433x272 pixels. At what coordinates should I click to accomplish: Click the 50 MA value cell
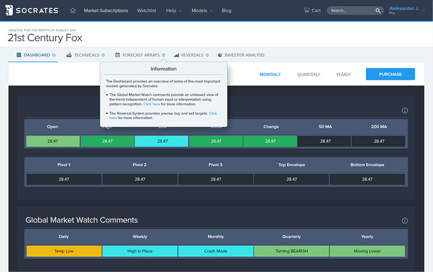click(324, 141)
